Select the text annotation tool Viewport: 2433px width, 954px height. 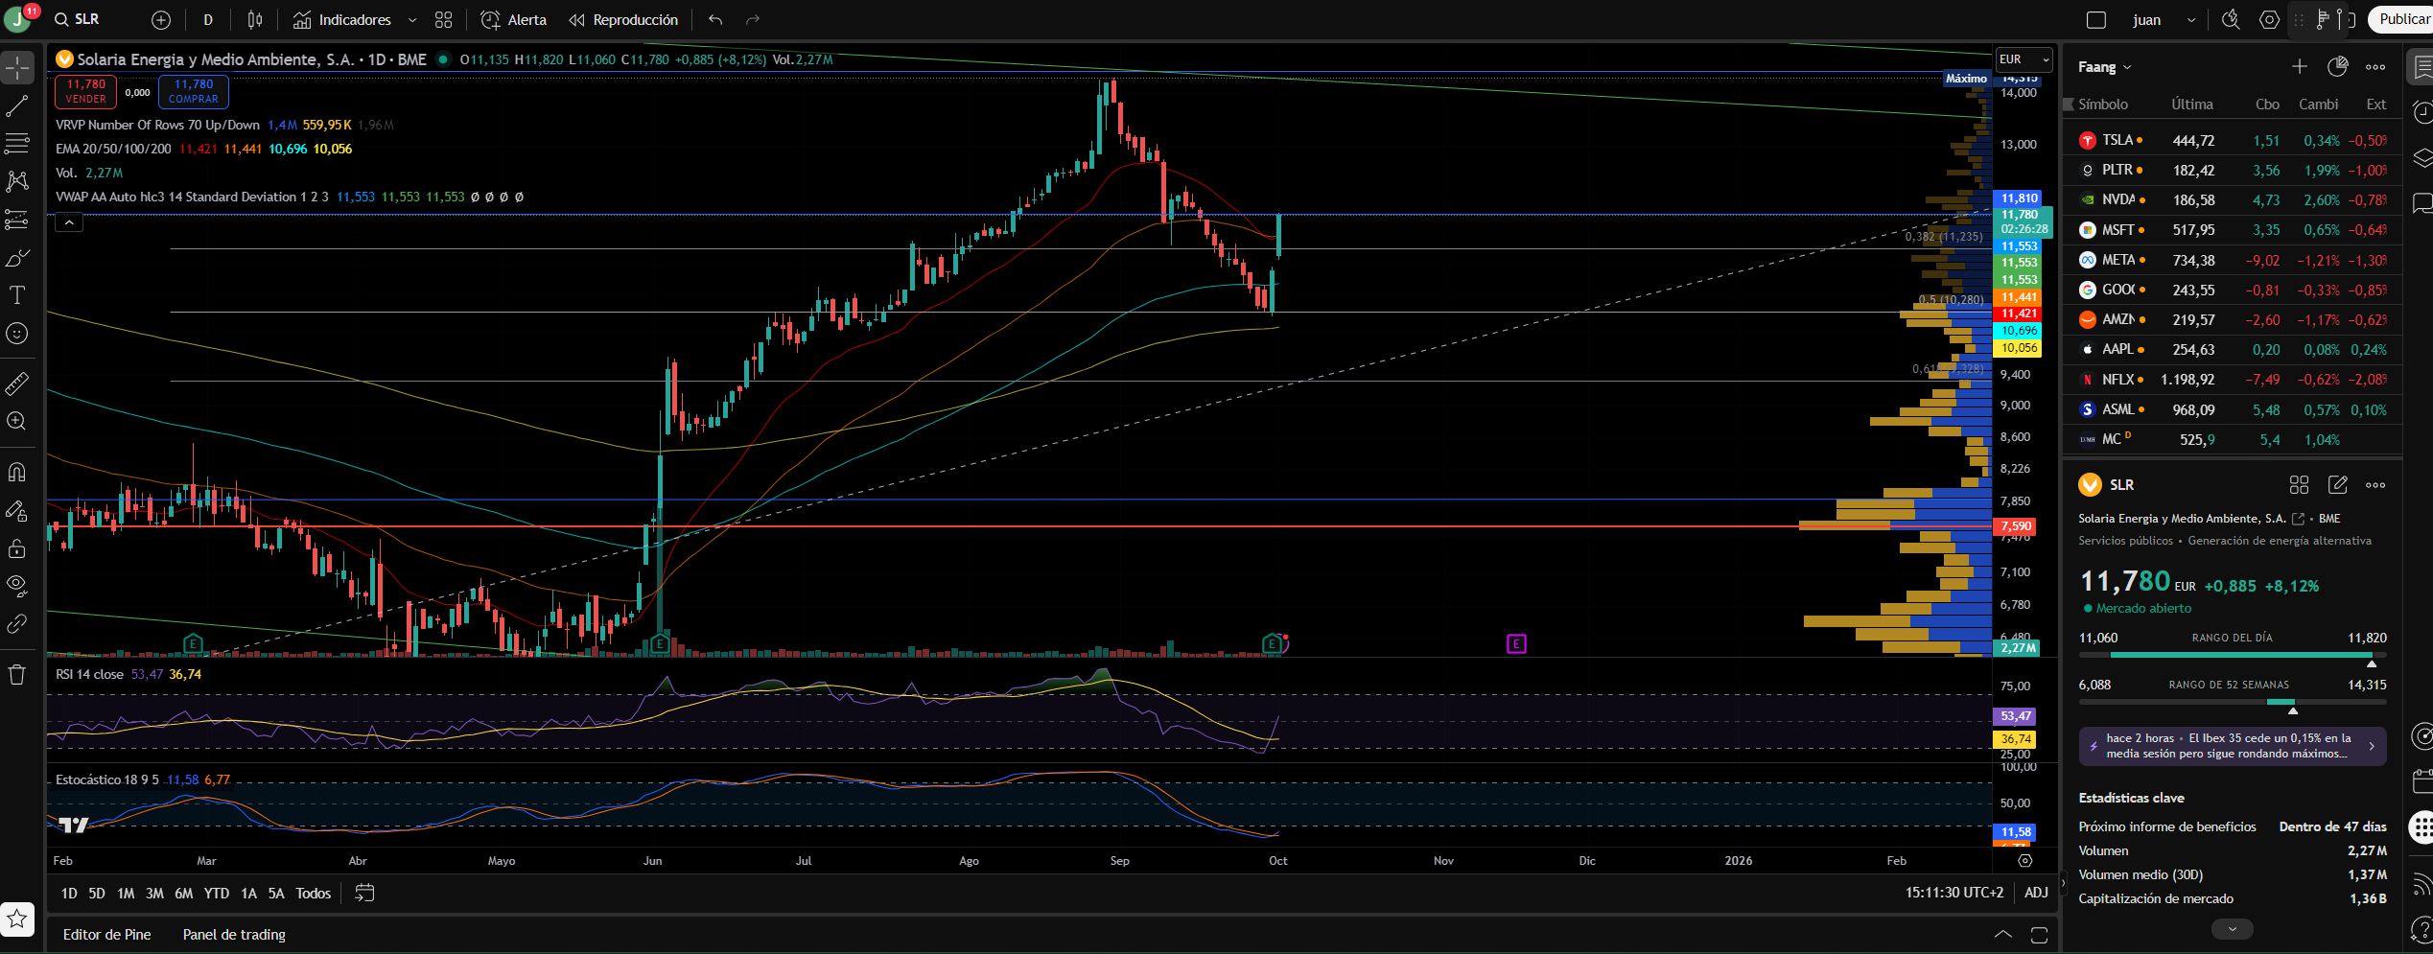pyautogui.click(x=17, y=295)
